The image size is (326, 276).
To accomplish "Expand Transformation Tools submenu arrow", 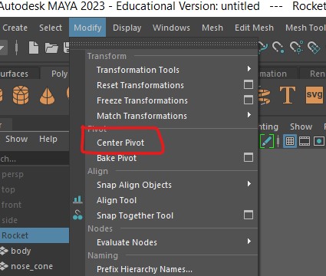I will (249, 69).
